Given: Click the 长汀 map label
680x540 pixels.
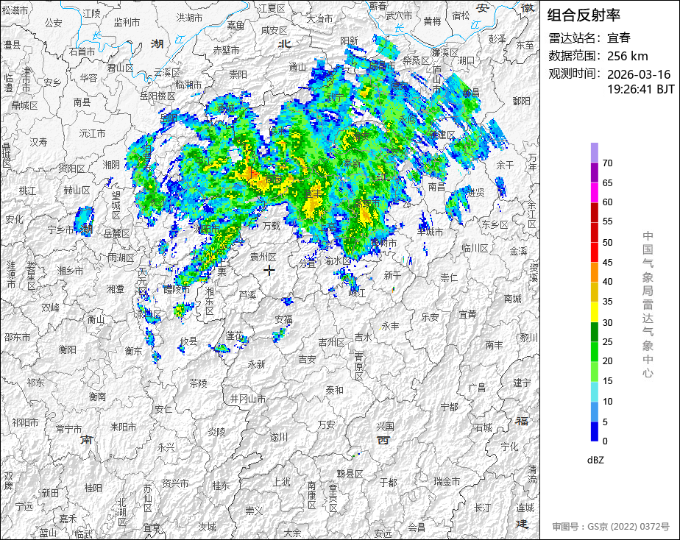Looking at the screenshot, I should (482, 508).
